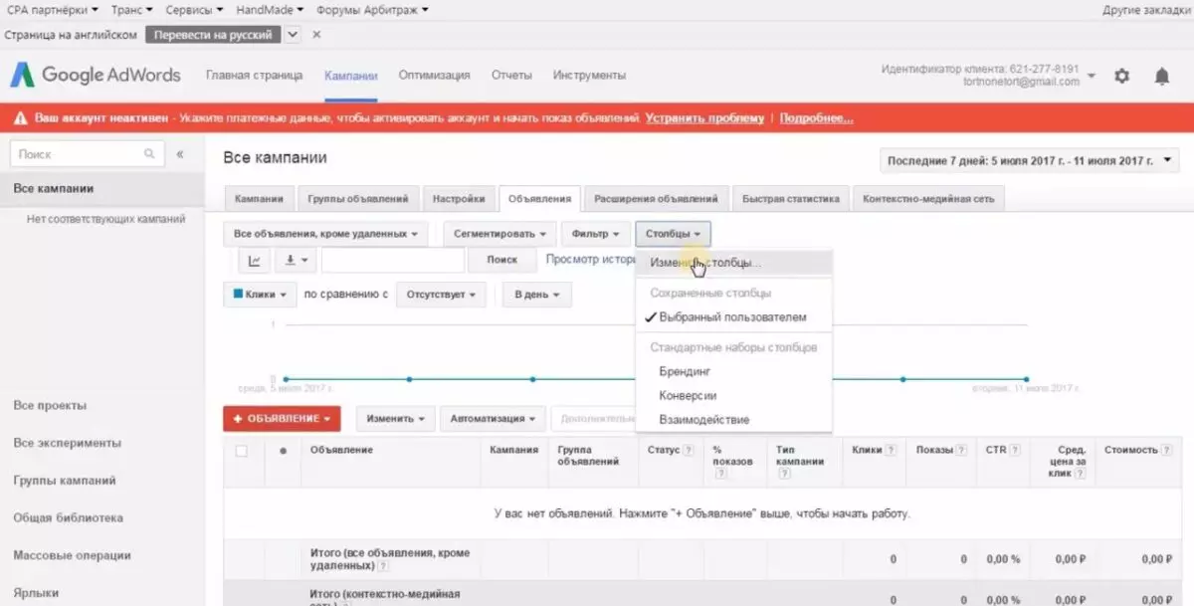The image size is (1194, 606).
Task: Expand the account identifier dropdown arrow
Action: 1092,76
